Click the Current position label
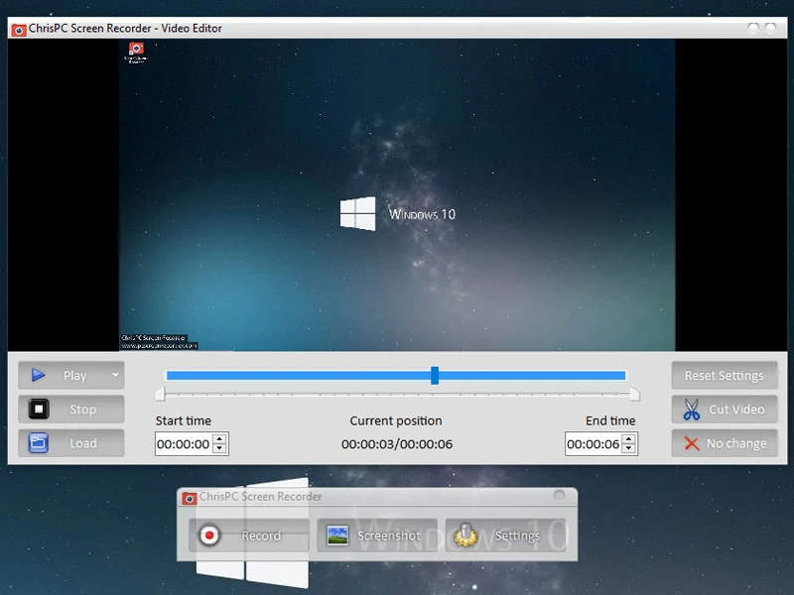 (x=395, y=420)
